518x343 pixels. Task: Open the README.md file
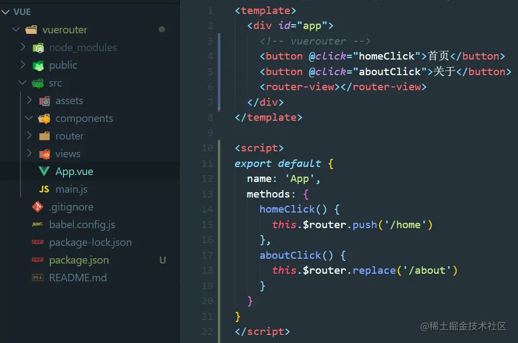click(x=78, y=278)
